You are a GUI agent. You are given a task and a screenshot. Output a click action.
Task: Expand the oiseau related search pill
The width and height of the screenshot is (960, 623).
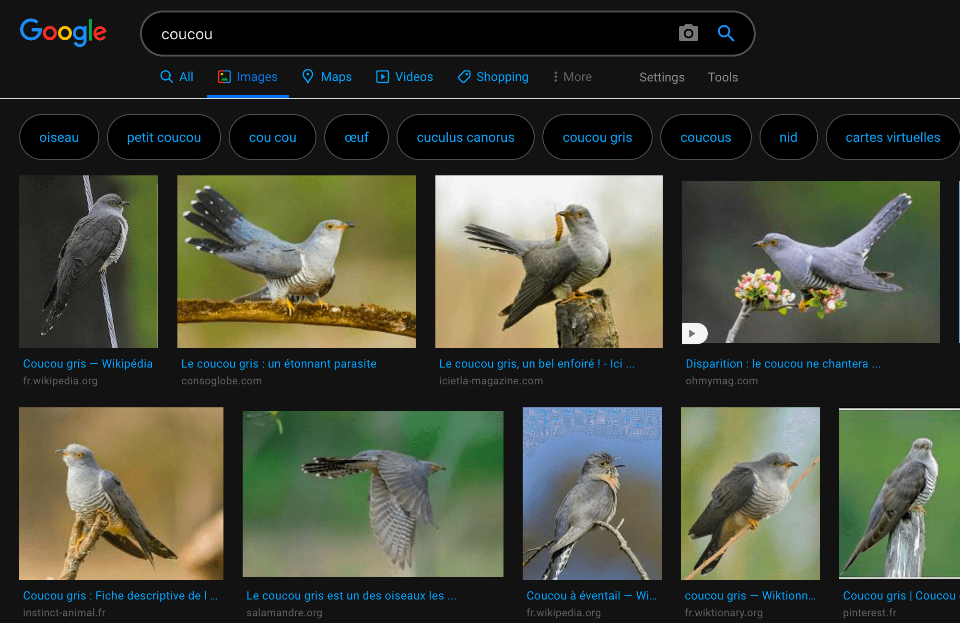click(60, 137)
